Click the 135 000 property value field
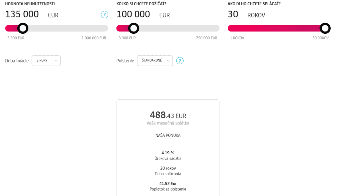Viewport: 340px width, 196px height. pyautogui.click(x=22, y=14)
